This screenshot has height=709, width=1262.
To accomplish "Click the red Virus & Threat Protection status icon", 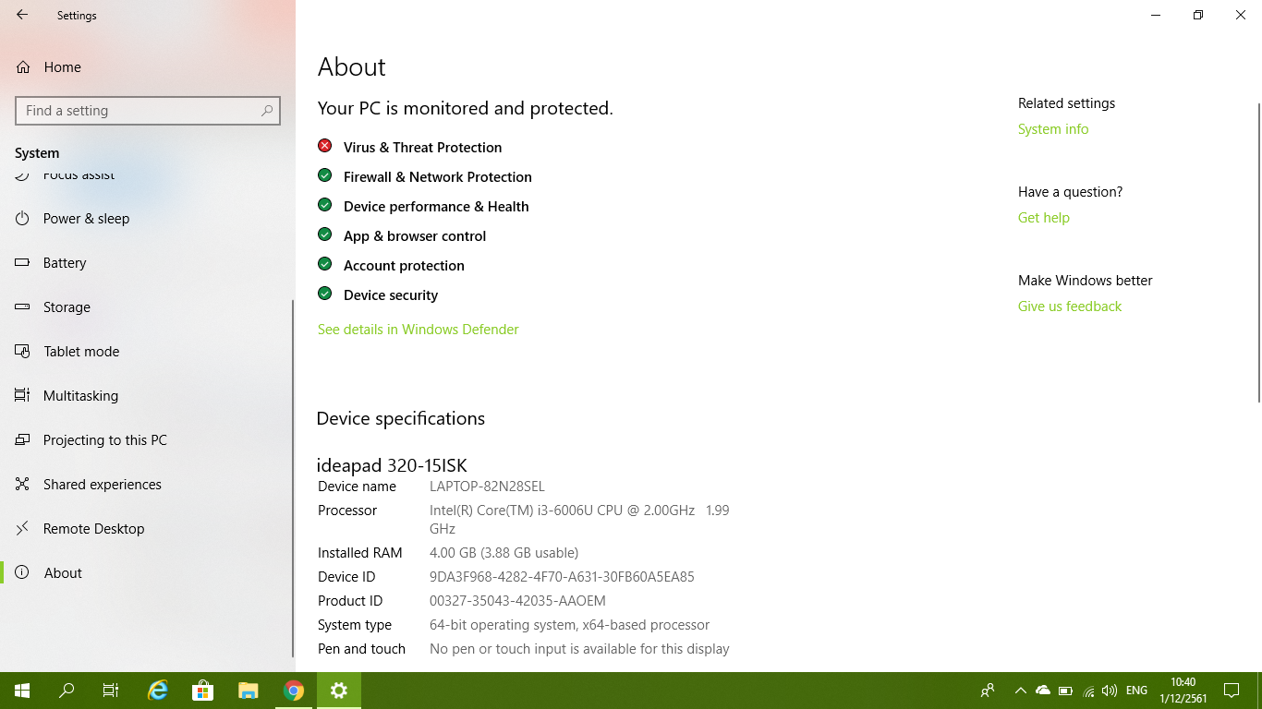I will tap(324, 146).
